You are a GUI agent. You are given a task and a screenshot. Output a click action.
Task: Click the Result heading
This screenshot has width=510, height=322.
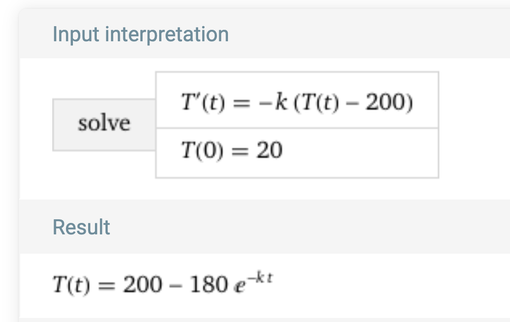81,227
